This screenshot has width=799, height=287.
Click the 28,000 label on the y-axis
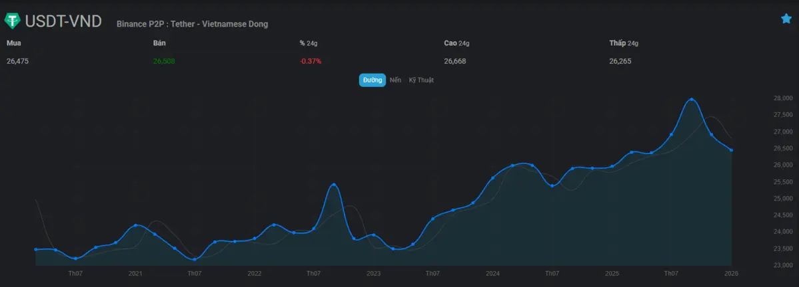pyautogui.click(x=782, y=98)
